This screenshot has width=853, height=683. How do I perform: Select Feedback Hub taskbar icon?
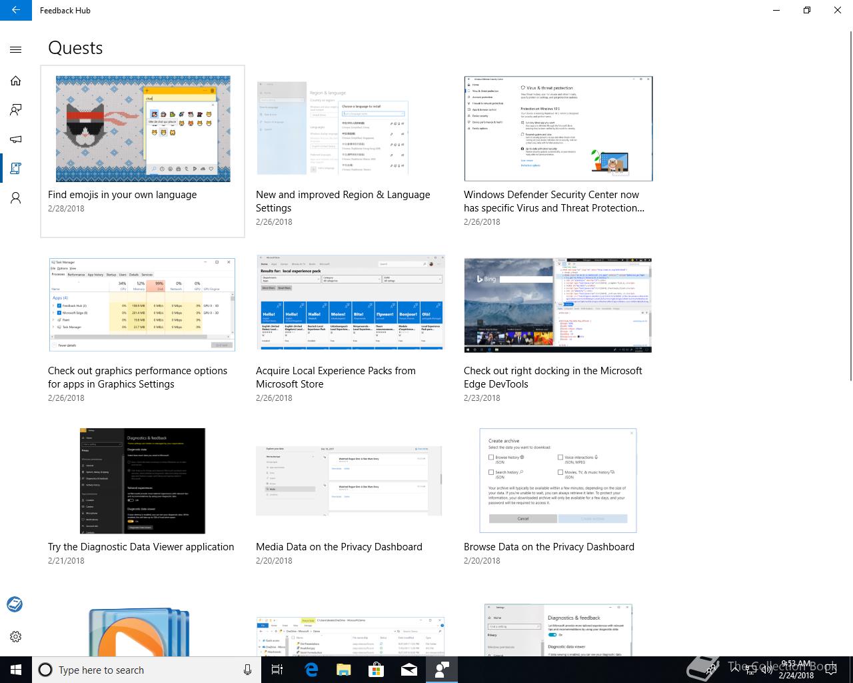coord(442,670)
